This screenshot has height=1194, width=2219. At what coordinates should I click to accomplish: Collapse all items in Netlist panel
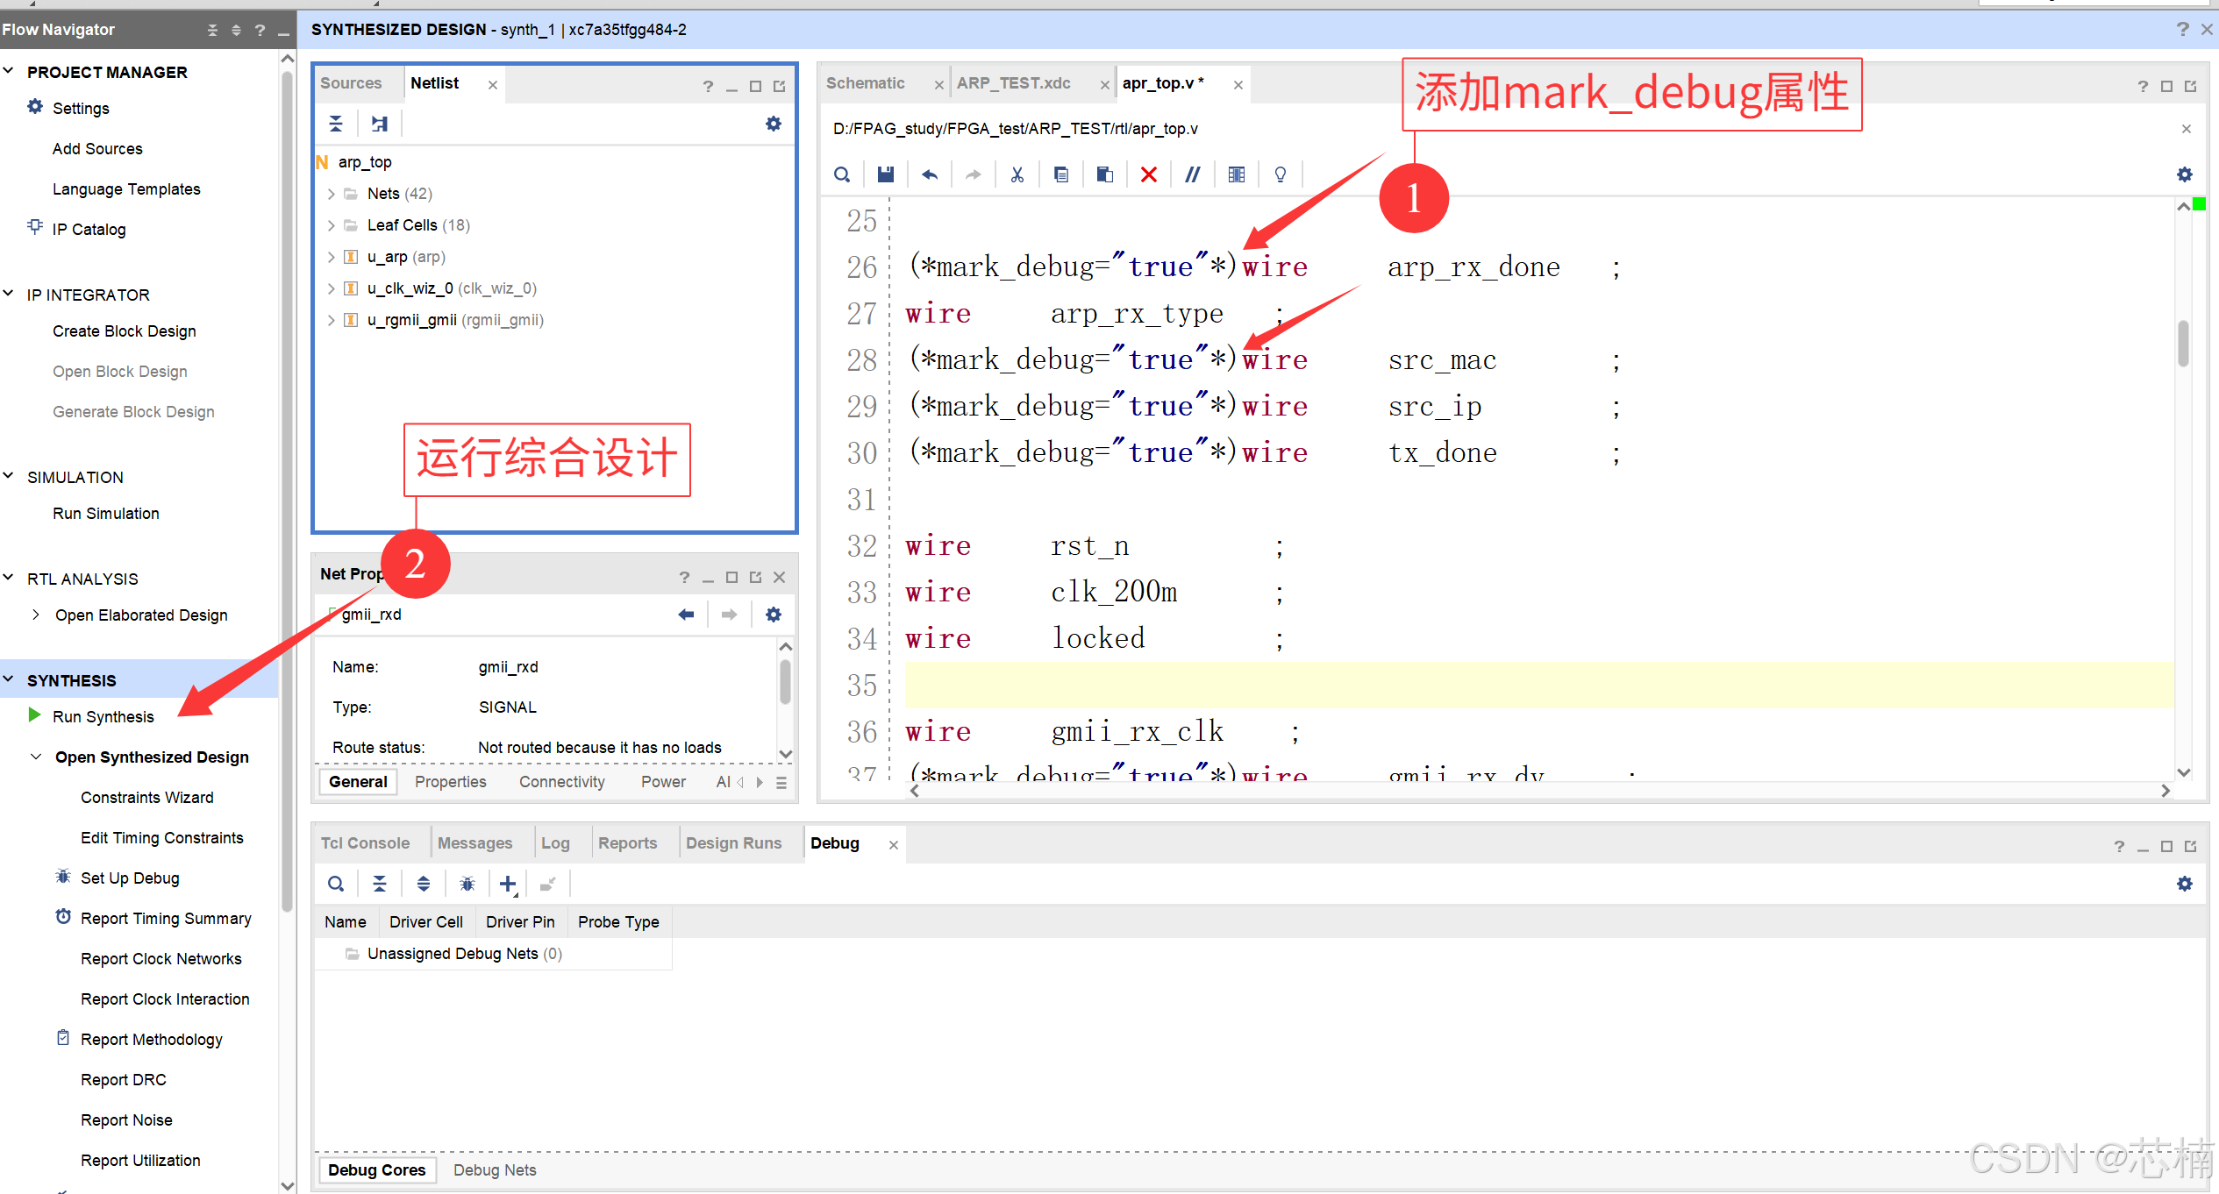336,124
